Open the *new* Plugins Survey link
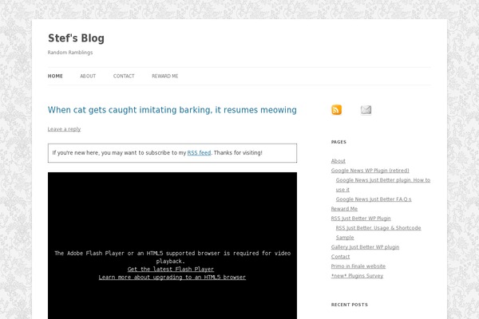The width and height of the screenshot is (479, 319). (x=357, y=276)
